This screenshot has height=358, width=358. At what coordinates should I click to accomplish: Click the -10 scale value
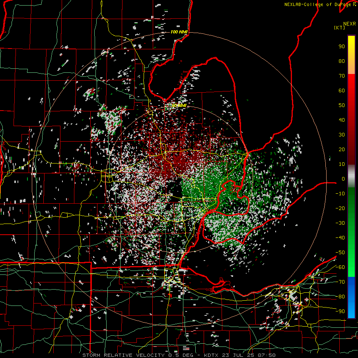pos(340,194)
